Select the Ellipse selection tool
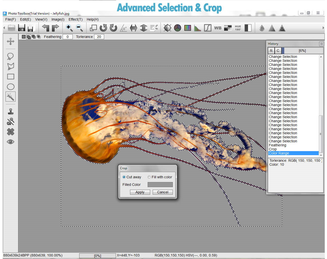 point(10,87)
